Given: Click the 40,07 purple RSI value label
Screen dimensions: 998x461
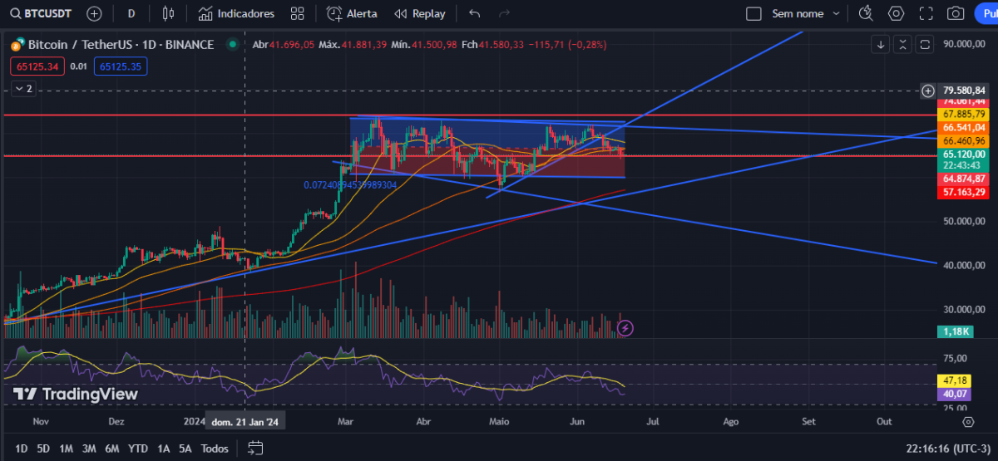Looking at the screenshot, I should tap(952, 394).
